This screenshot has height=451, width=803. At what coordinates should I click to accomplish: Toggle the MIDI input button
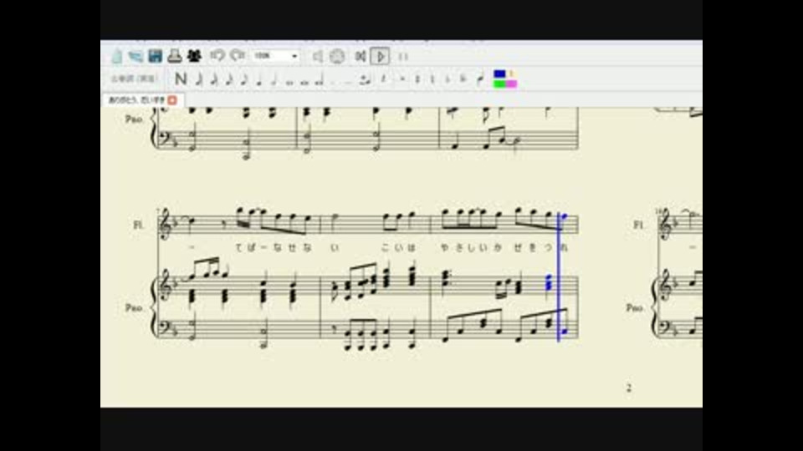point(337,56)
